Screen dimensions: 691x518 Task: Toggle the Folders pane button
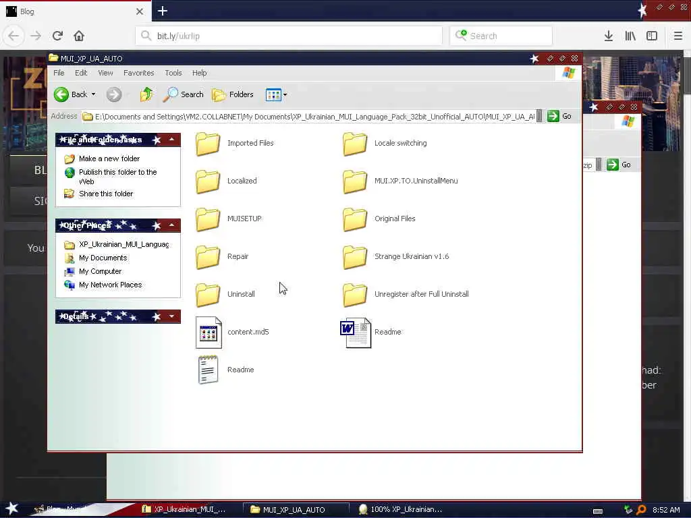[233, 94]
